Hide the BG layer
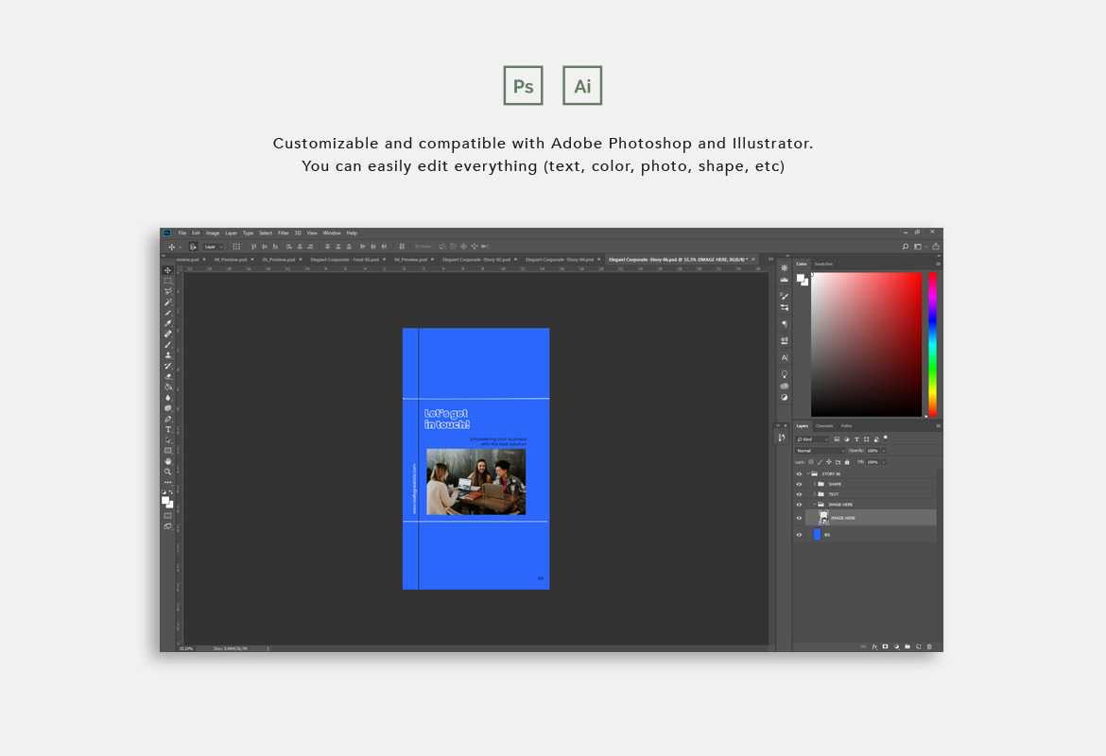This screenshot has width=1106, height=756. (799, 535)
